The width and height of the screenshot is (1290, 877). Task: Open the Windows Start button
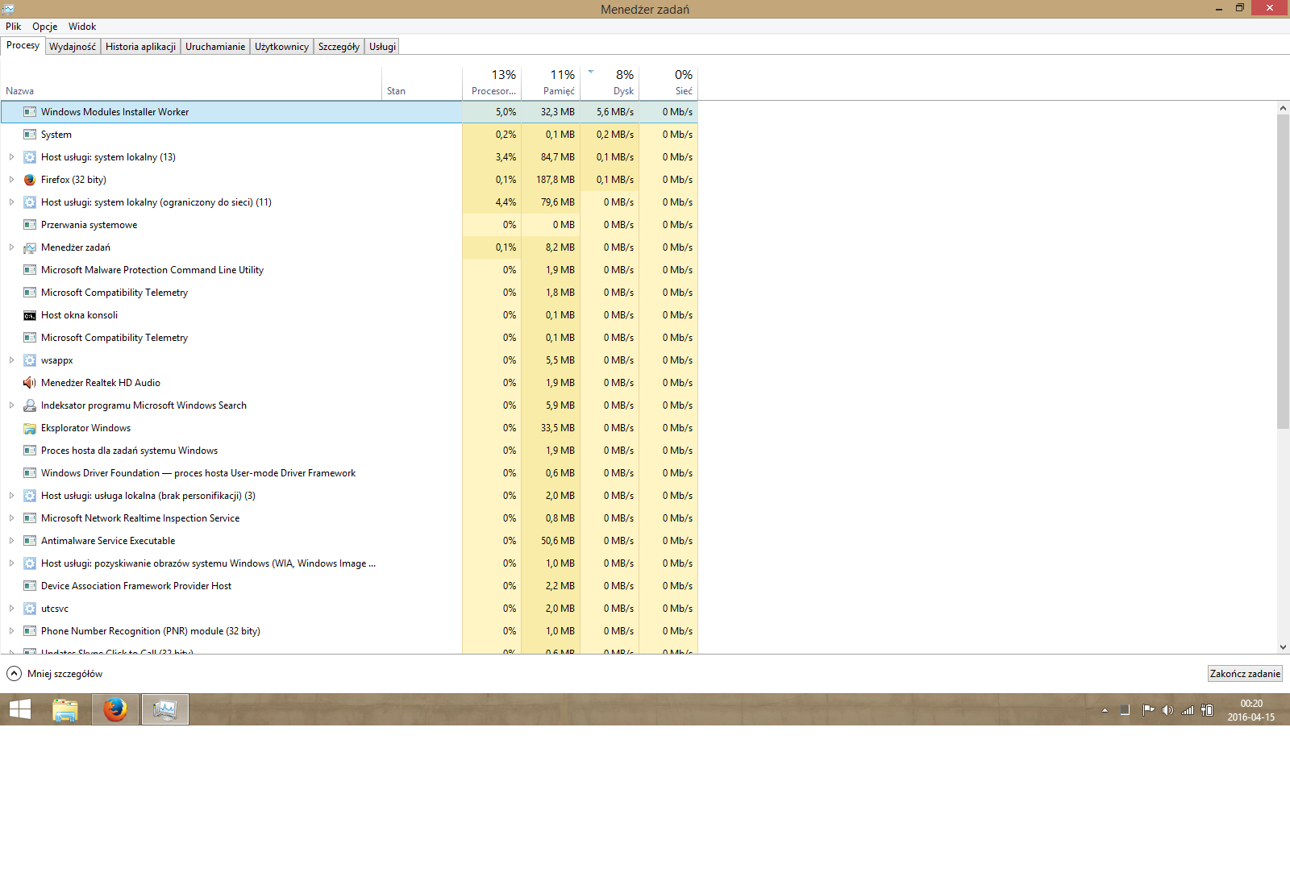(x=20, y=709)
